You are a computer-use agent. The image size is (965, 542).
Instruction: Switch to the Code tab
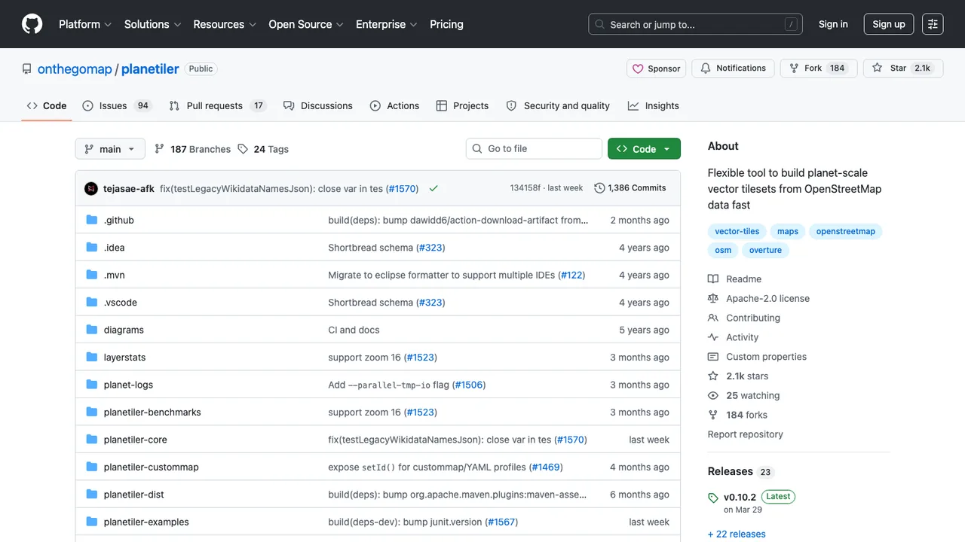[x=47, y=106]
